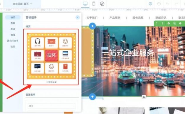Click the 普通表单 section heading

[30, 95]
